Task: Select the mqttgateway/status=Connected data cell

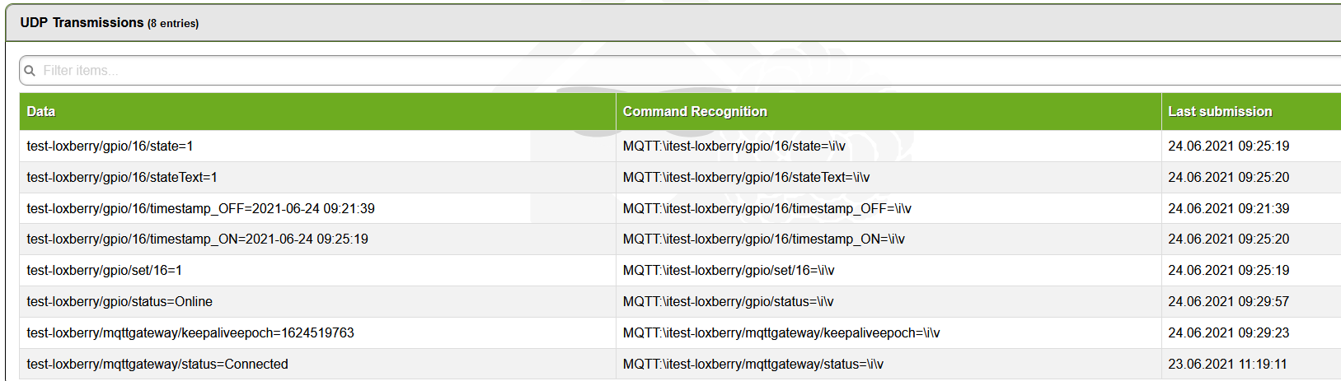Action: tap(157, 365)
